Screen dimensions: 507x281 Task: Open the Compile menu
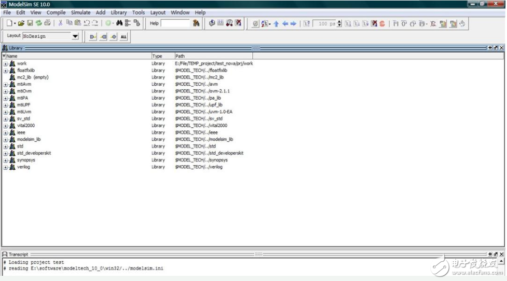[56, 12]
